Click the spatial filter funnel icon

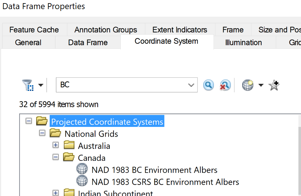(x=28, y=85)
